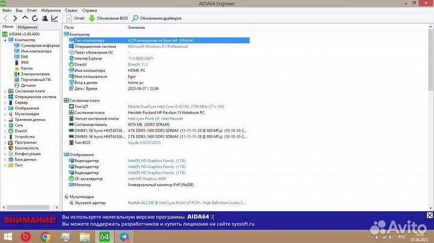Open Realtek ALC290 audio adapter link
This screenshot has width=434, height=243.
pyautogui.click(x=187, y=203)
